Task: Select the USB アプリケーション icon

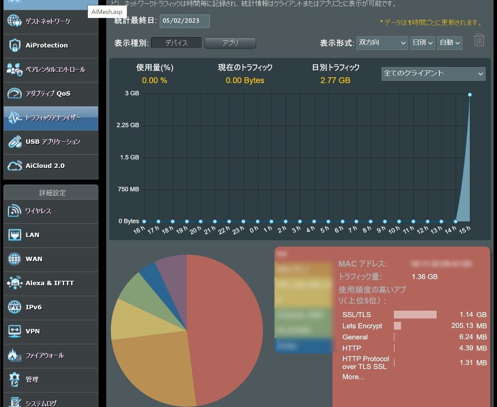Action: [x=15, y=142]
